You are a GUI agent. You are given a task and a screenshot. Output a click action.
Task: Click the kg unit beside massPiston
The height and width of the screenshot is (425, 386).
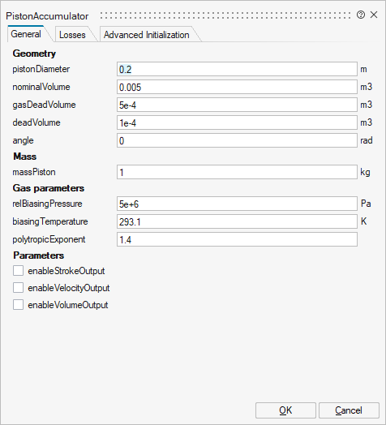coord(365,173)
